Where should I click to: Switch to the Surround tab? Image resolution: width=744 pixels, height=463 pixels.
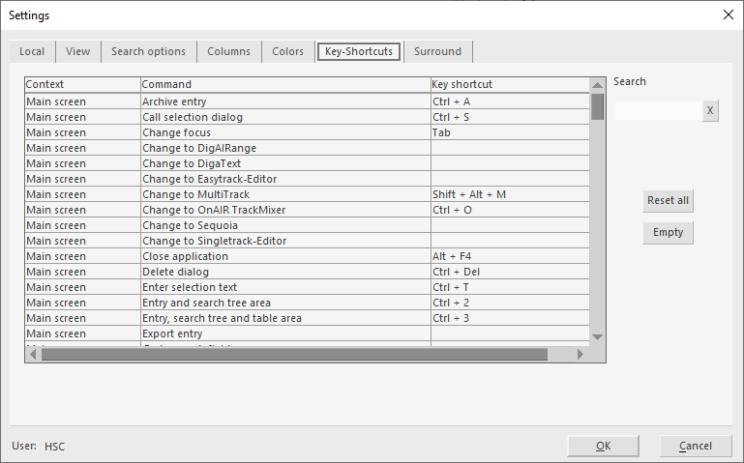437,51
